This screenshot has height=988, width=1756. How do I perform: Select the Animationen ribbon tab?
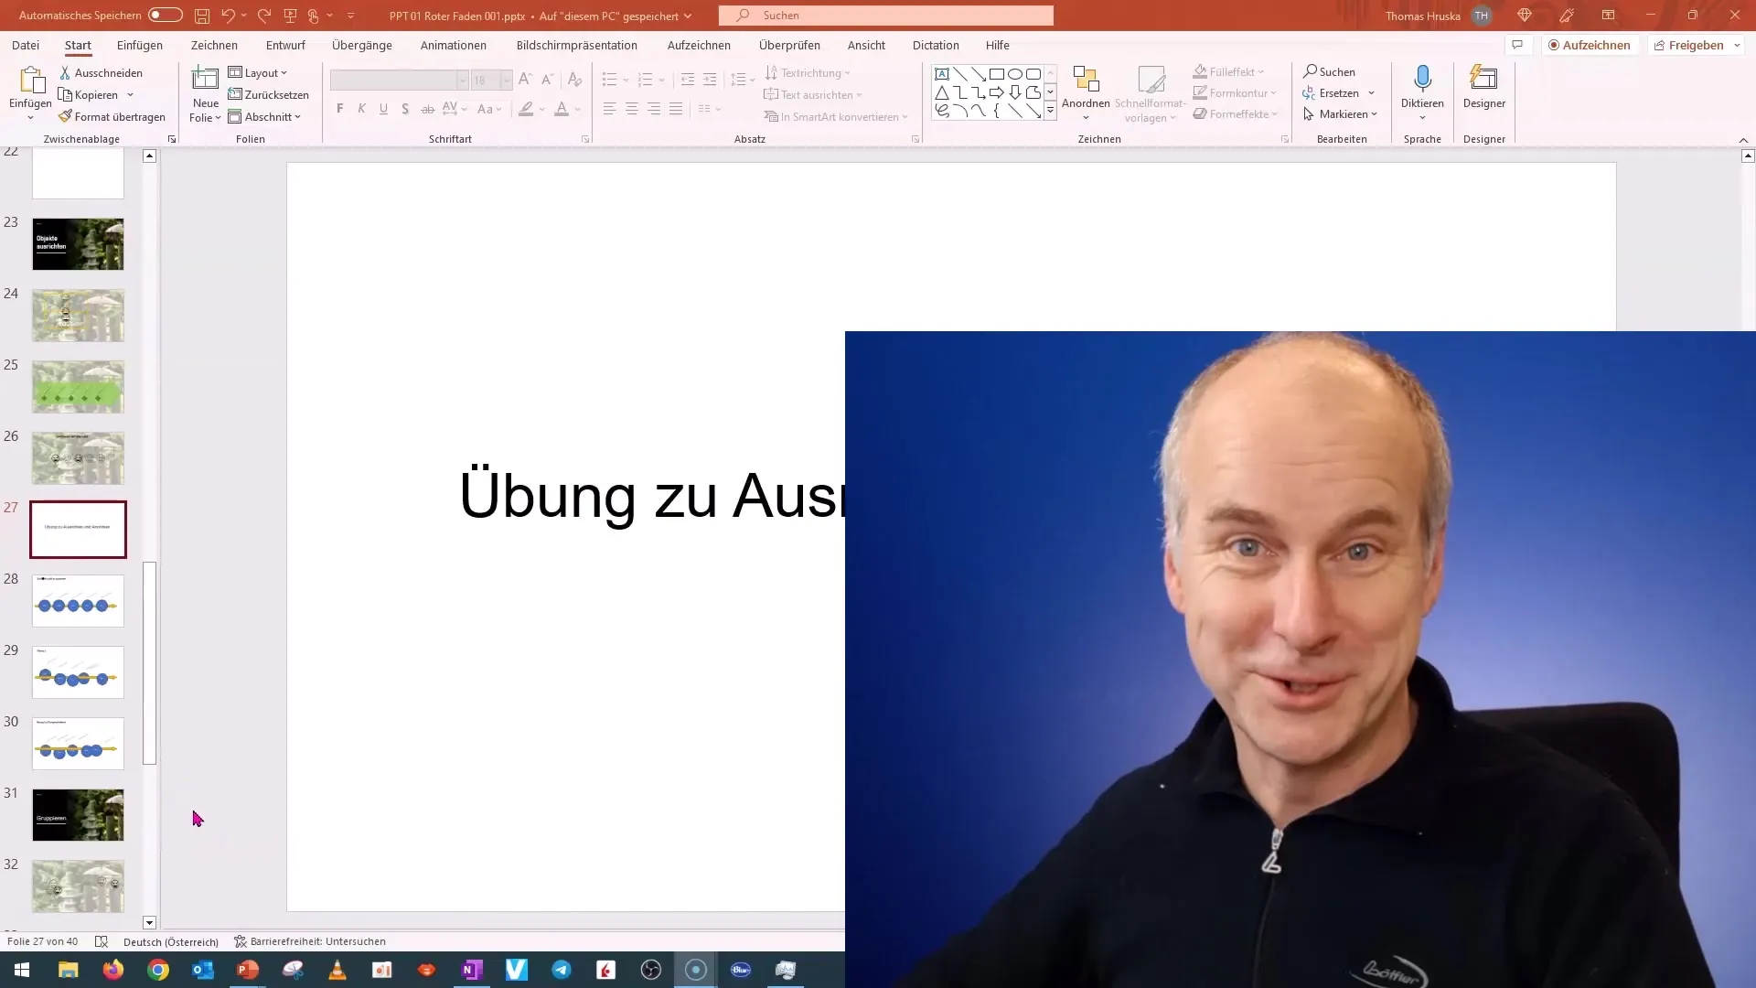[x=454, y=45]
